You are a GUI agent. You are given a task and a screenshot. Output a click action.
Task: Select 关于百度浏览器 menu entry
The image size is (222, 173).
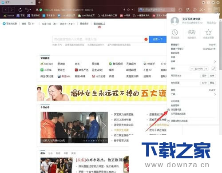pyautogui.click(x=178, y=114)
